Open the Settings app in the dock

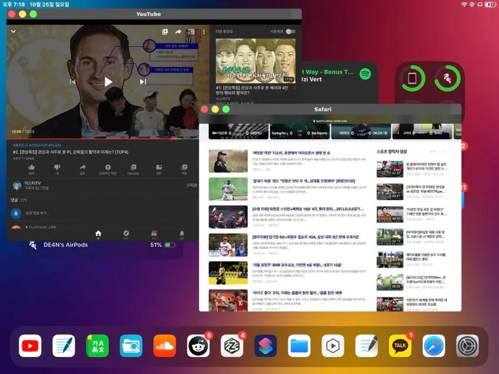pyautogui.click(x=467, y=346)
